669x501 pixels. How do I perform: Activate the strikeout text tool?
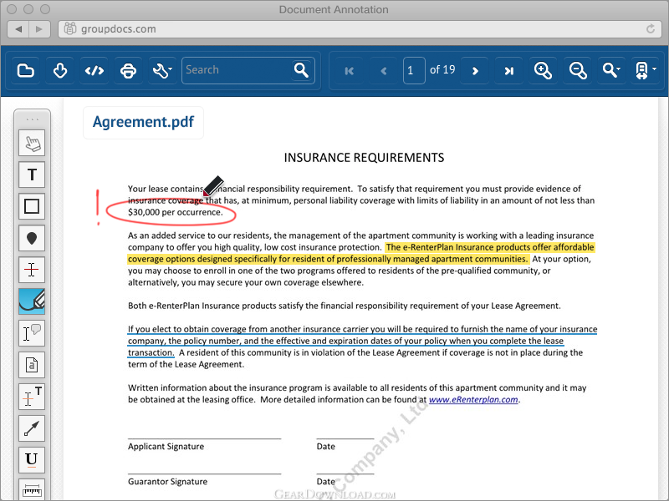pyautogui.click(x=32, y=270)
